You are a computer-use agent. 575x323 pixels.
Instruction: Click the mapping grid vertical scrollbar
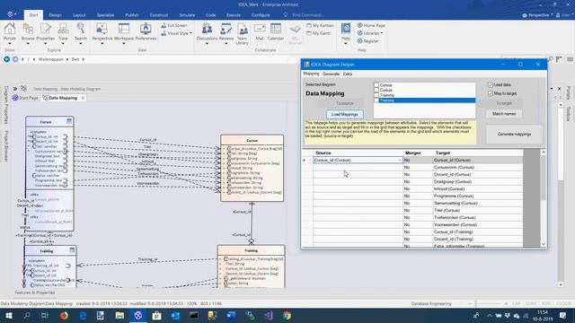tap(544, 179)
